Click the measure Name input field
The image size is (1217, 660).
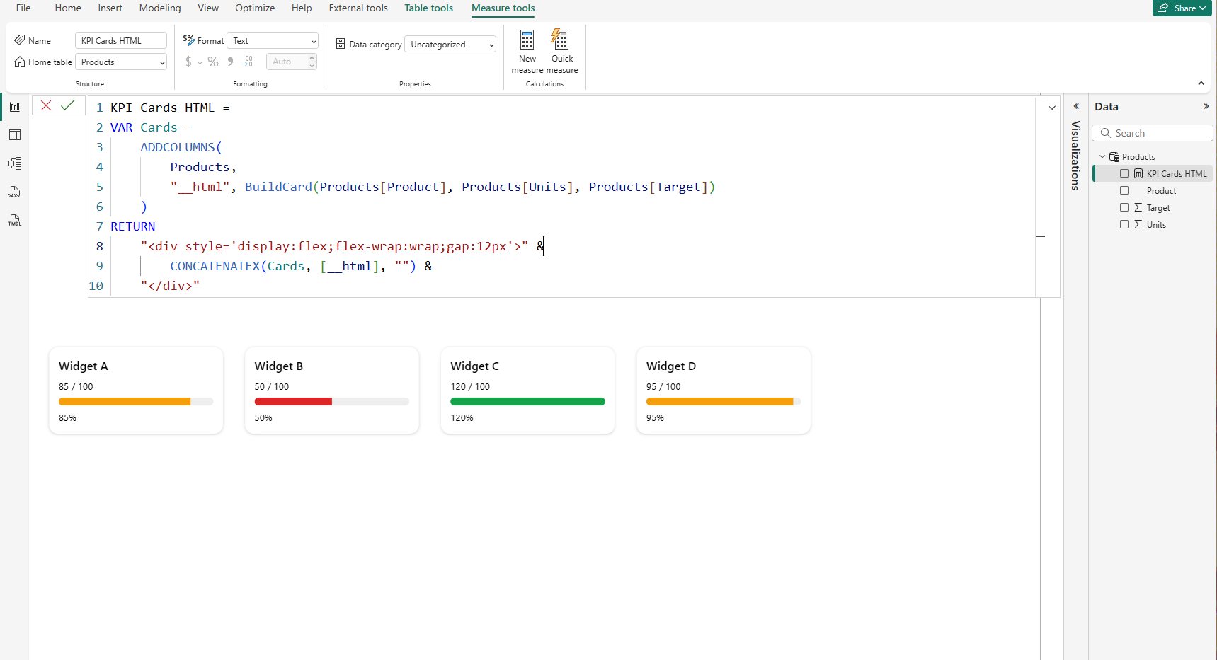(121, 40)
